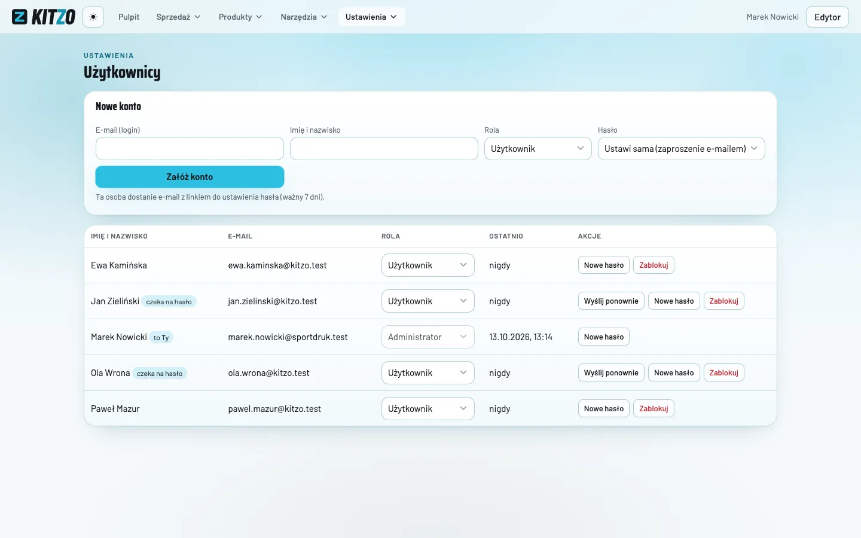Click Zablokuj for Ewa Kamińska
The width and height of the screenshot is (861, 538).
pos(654,265)
